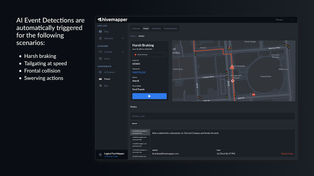Viewport: 314px width, 176px height.
Task: Click the Bee device icon
Action: point(100,86)
